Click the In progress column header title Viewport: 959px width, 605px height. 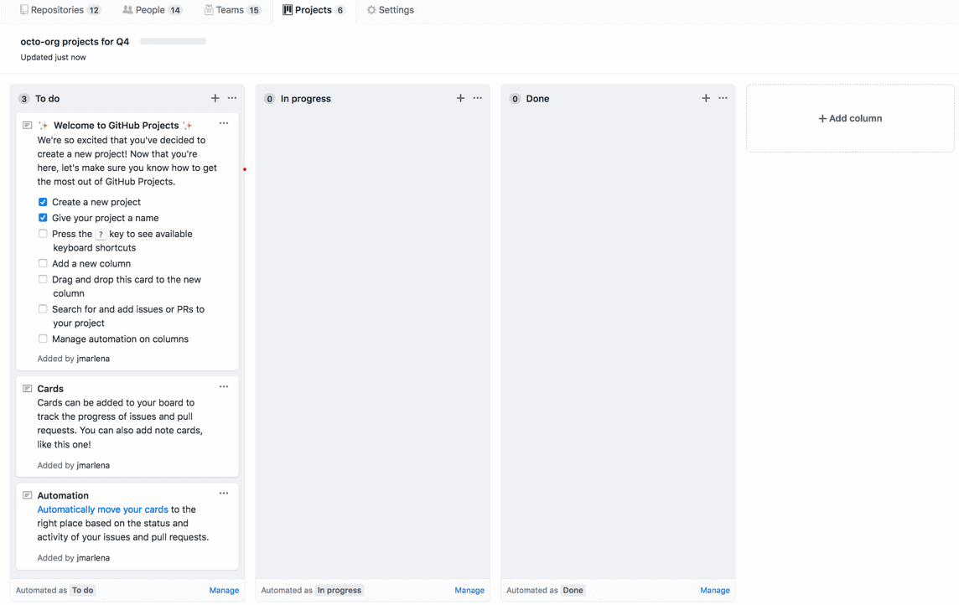pos(306,99)
